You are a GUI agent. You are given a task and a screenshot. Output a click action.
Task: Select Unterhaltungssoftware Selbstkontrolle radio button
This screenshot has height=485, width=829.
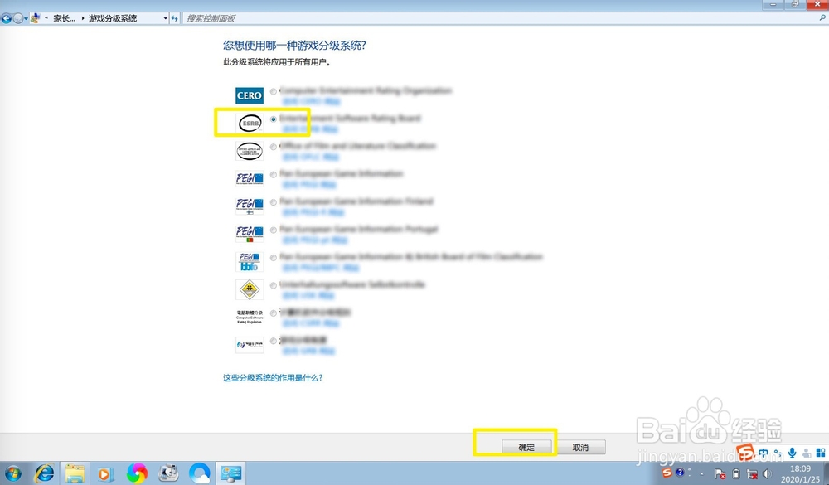(x=274, y=285)
